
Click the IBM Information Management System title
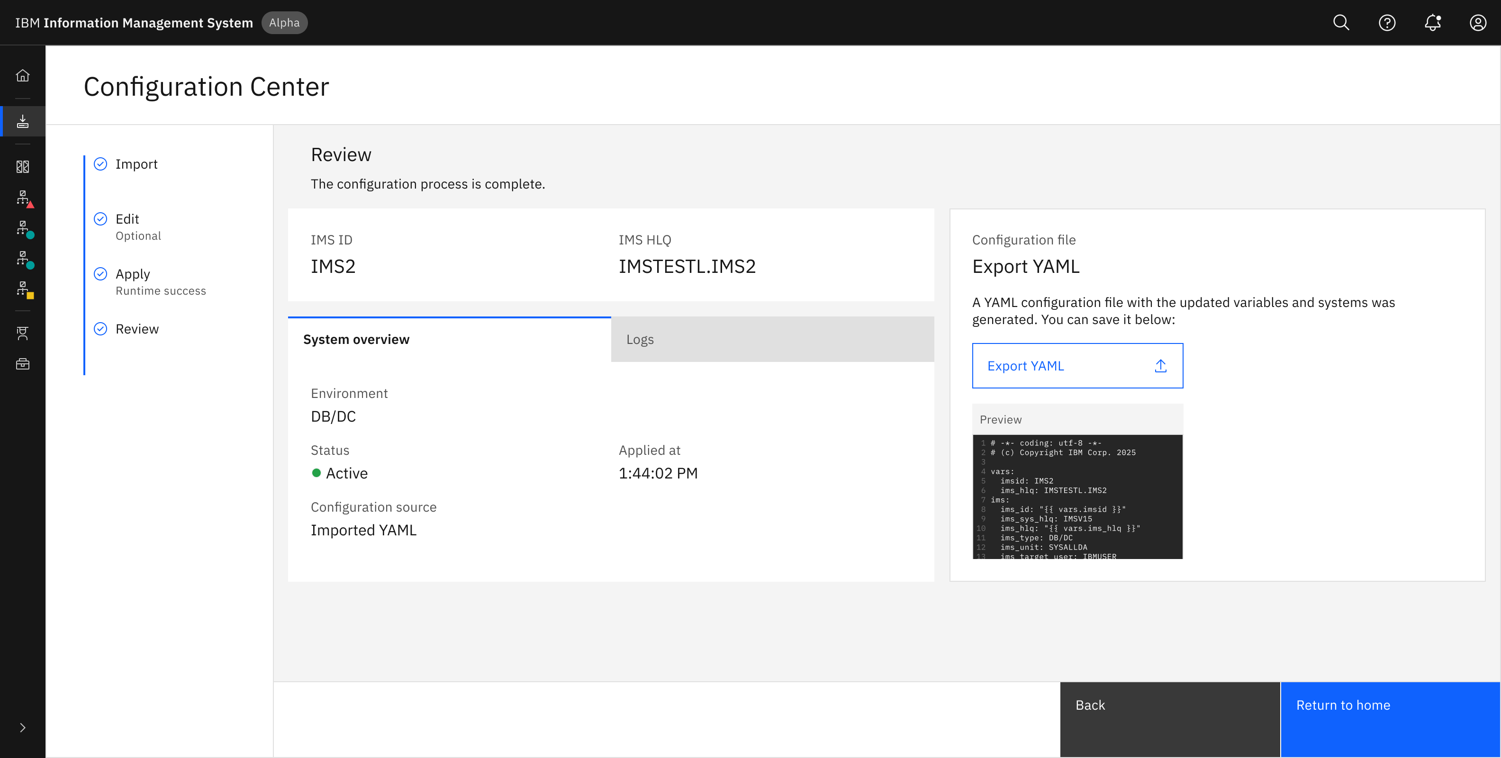coord(134,23)
